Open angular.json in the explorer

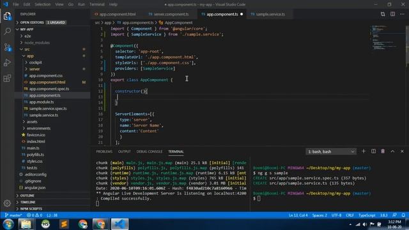tap(52, 187)
